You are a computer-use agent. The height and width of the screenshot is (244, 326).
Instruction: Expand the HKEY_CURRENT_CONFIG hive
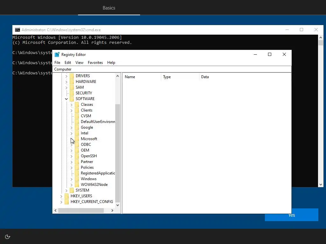[61, 202]
